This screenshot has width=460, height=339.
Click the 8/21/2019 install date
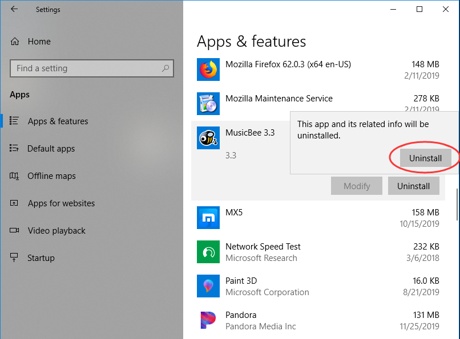click(x=421, y=292)
